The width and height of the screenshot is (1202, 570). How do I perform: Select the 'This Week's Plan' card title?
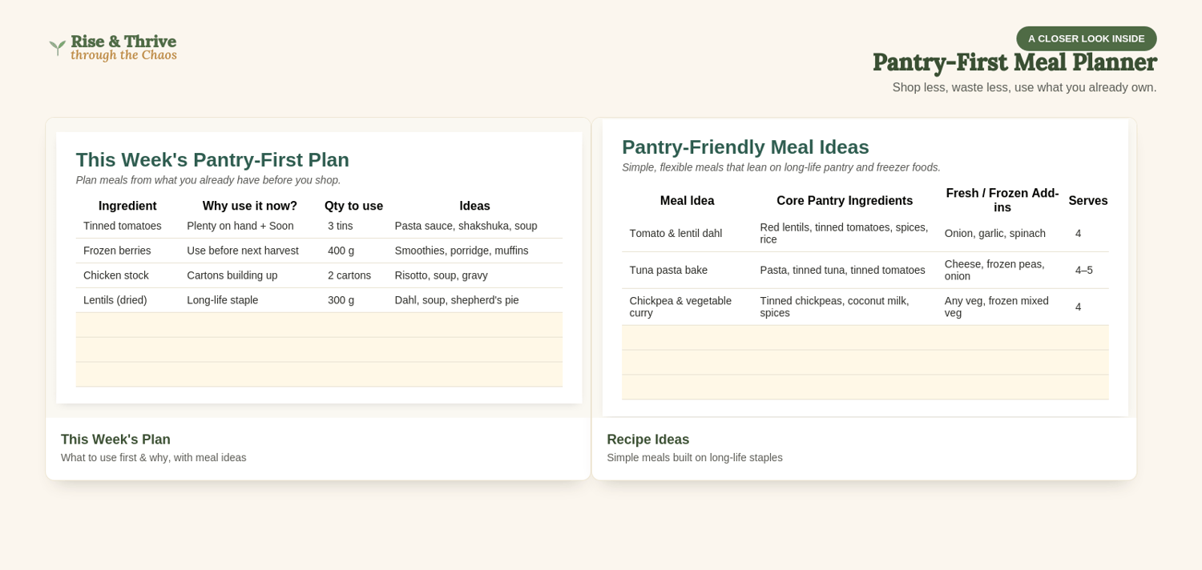tap(115, 440)
